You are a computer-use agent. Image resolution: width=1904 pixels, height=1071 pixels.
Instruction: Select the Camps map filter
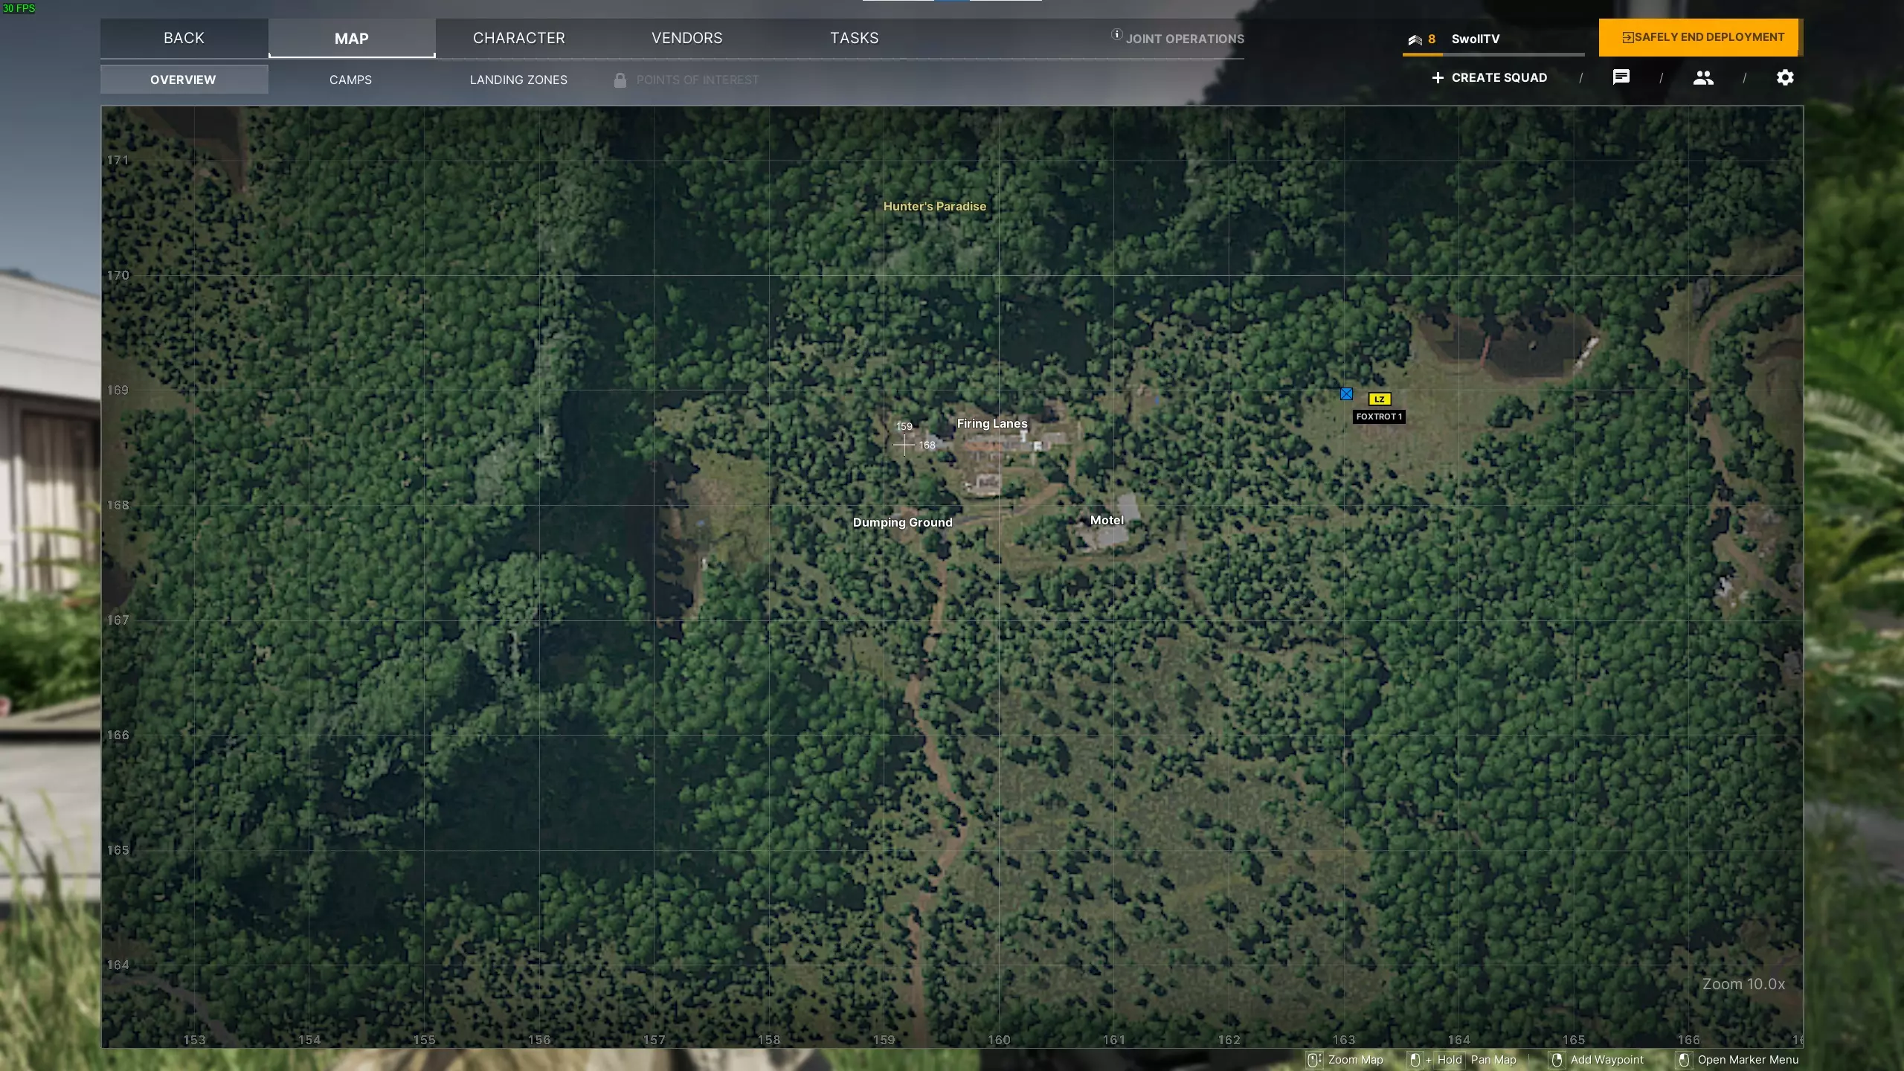350,80
